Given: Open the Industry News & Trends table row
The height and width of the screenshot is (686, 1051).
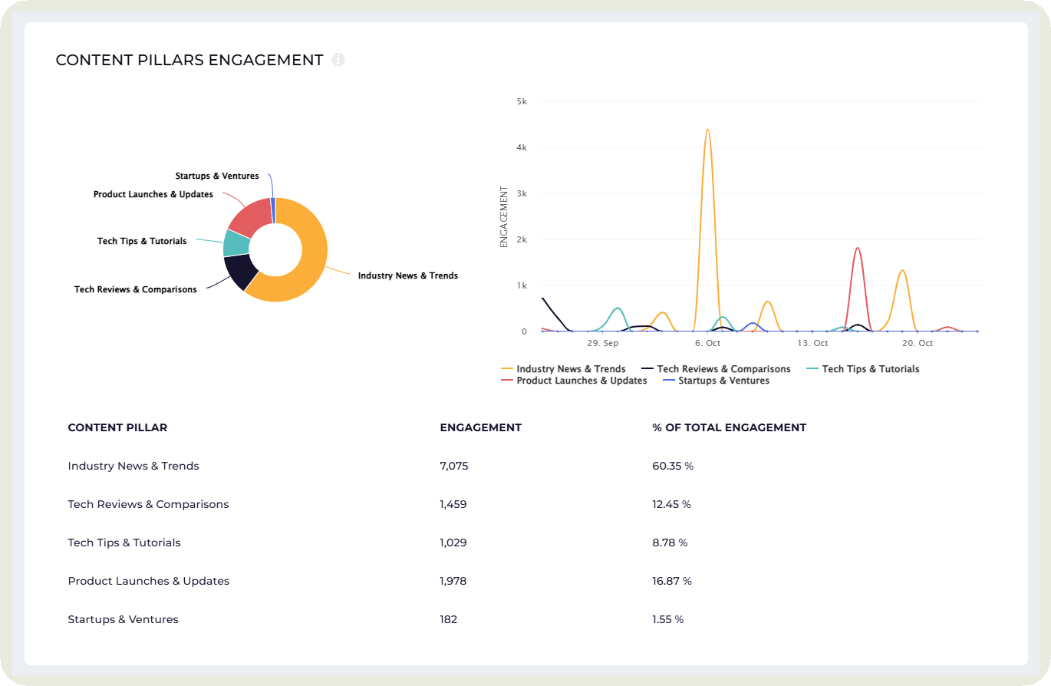Looking at the screenshot, I should 133,466.
